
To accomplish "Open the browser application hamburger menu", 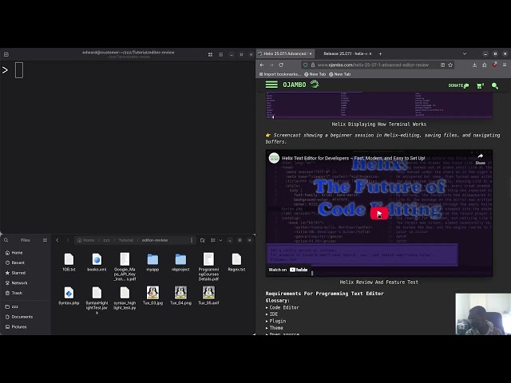I will pos(505,65).
